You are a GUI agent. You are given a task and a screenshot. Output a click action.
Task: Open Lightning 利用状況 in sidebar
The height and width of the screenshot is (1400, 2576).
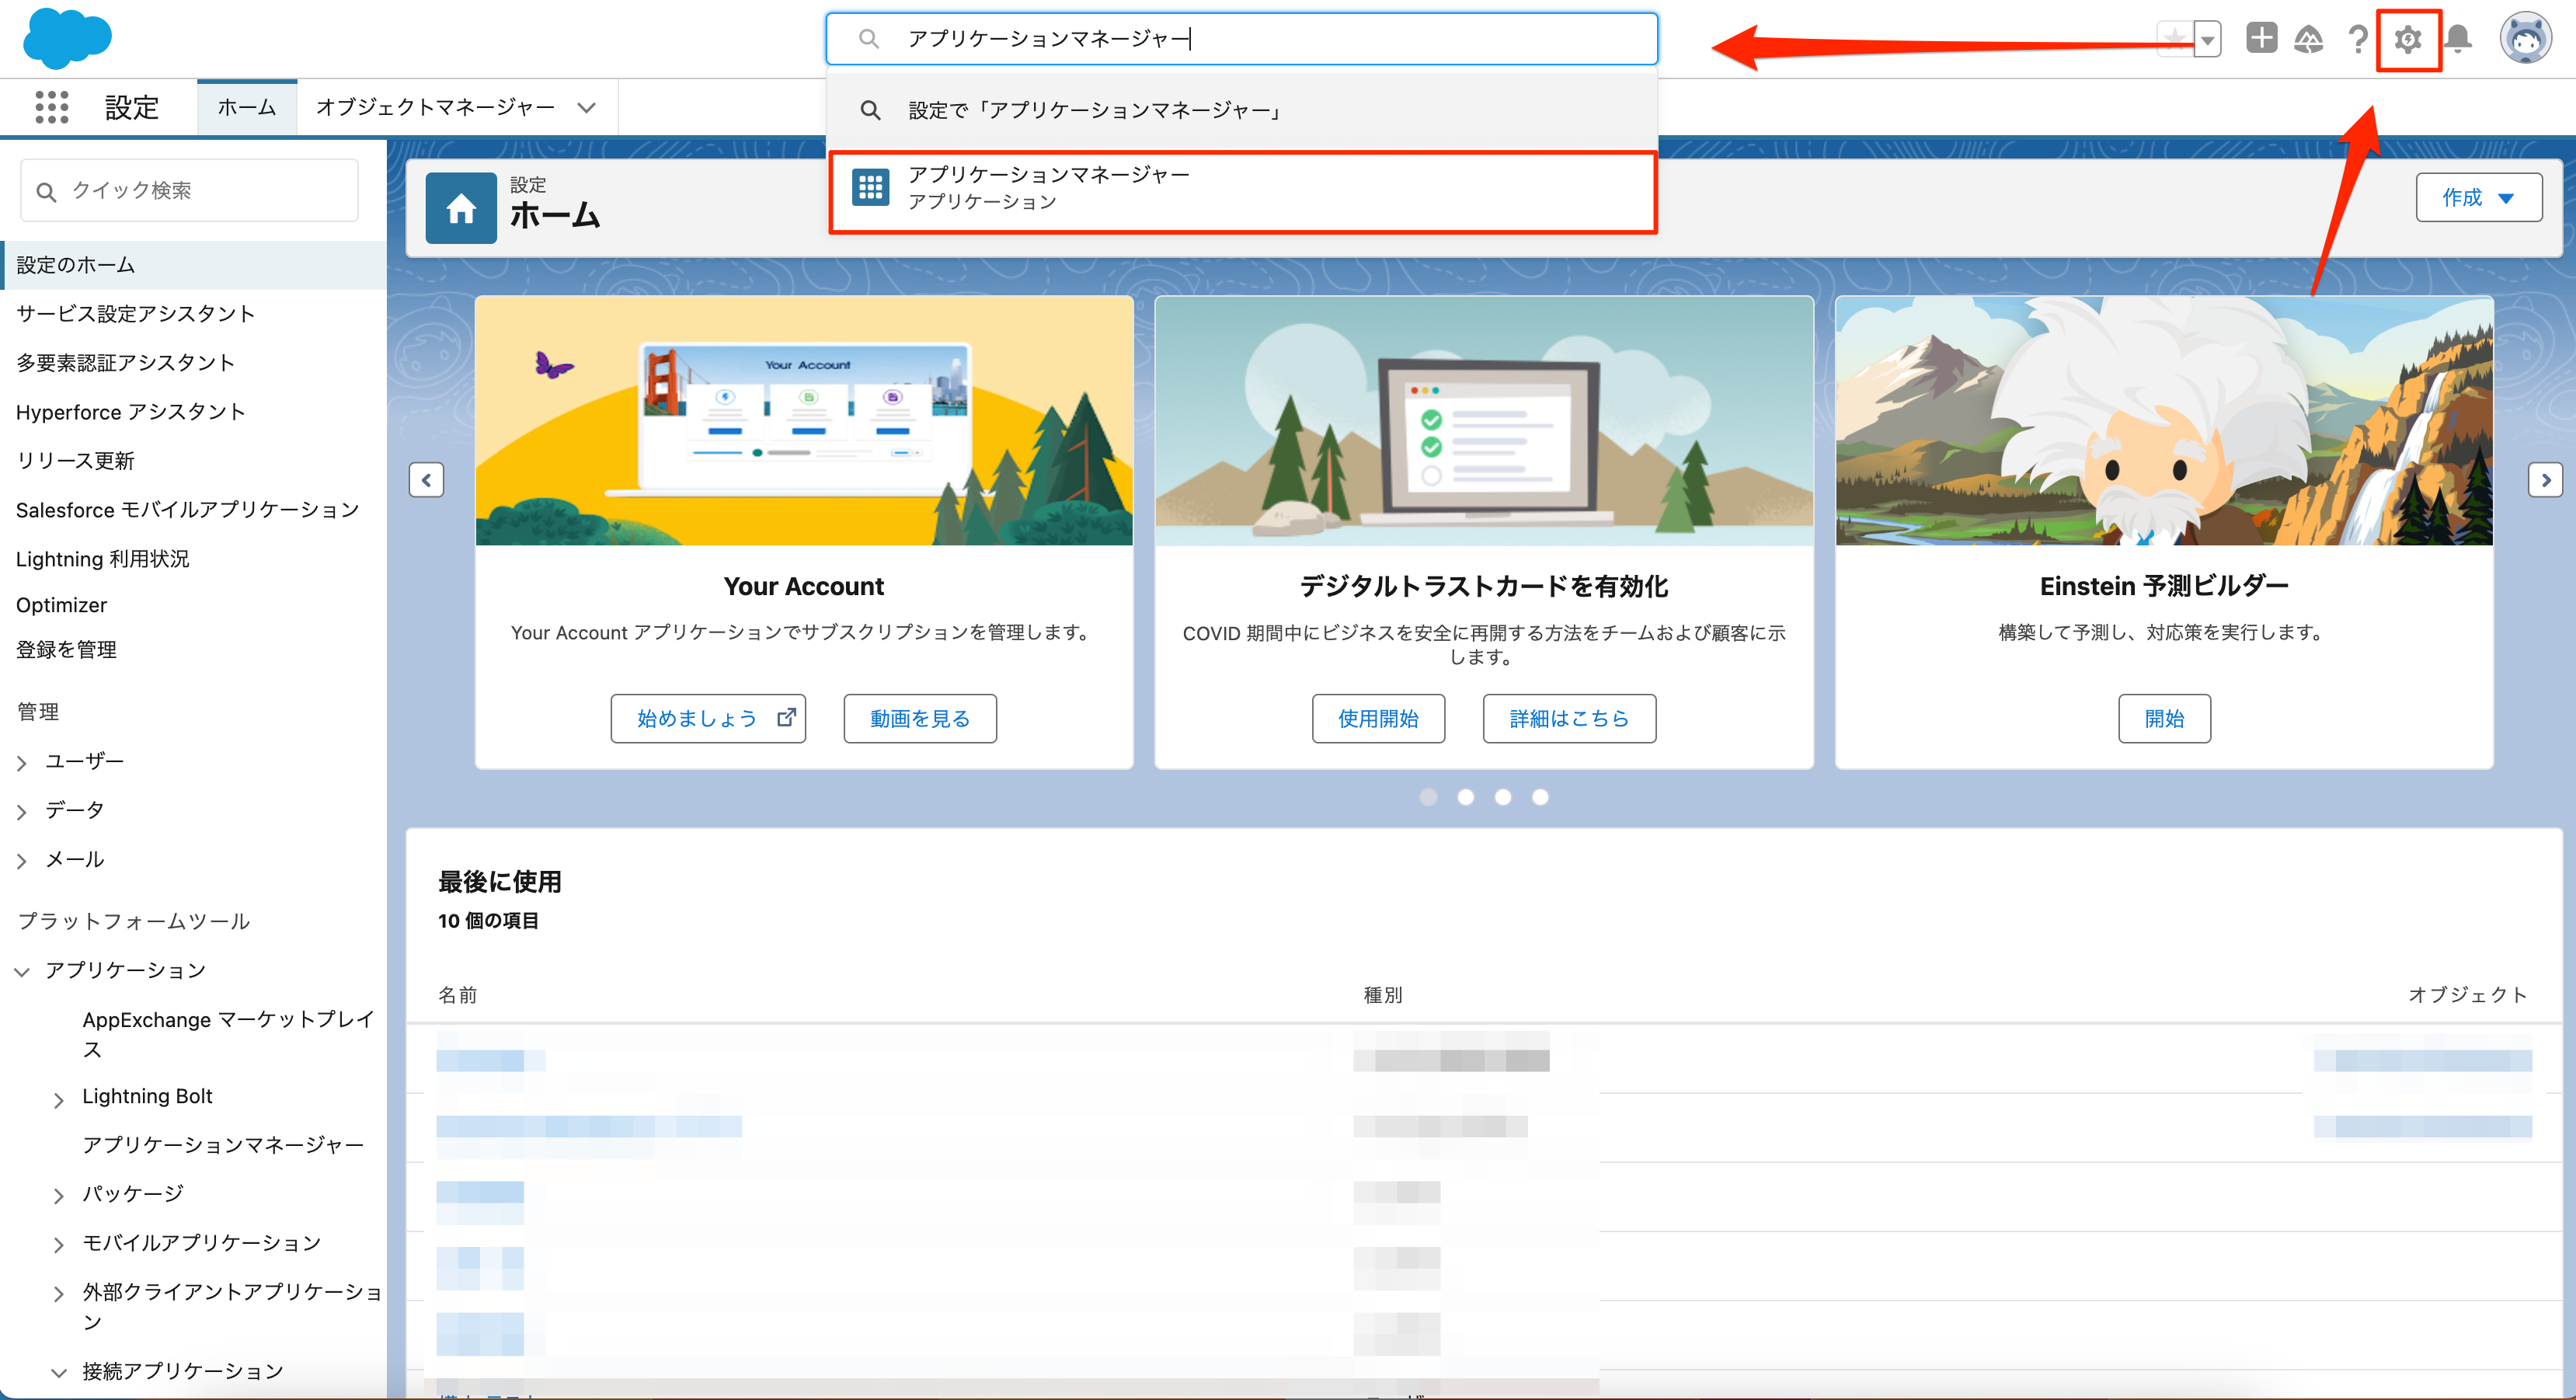pyautogui.click(x=102, y=559)
